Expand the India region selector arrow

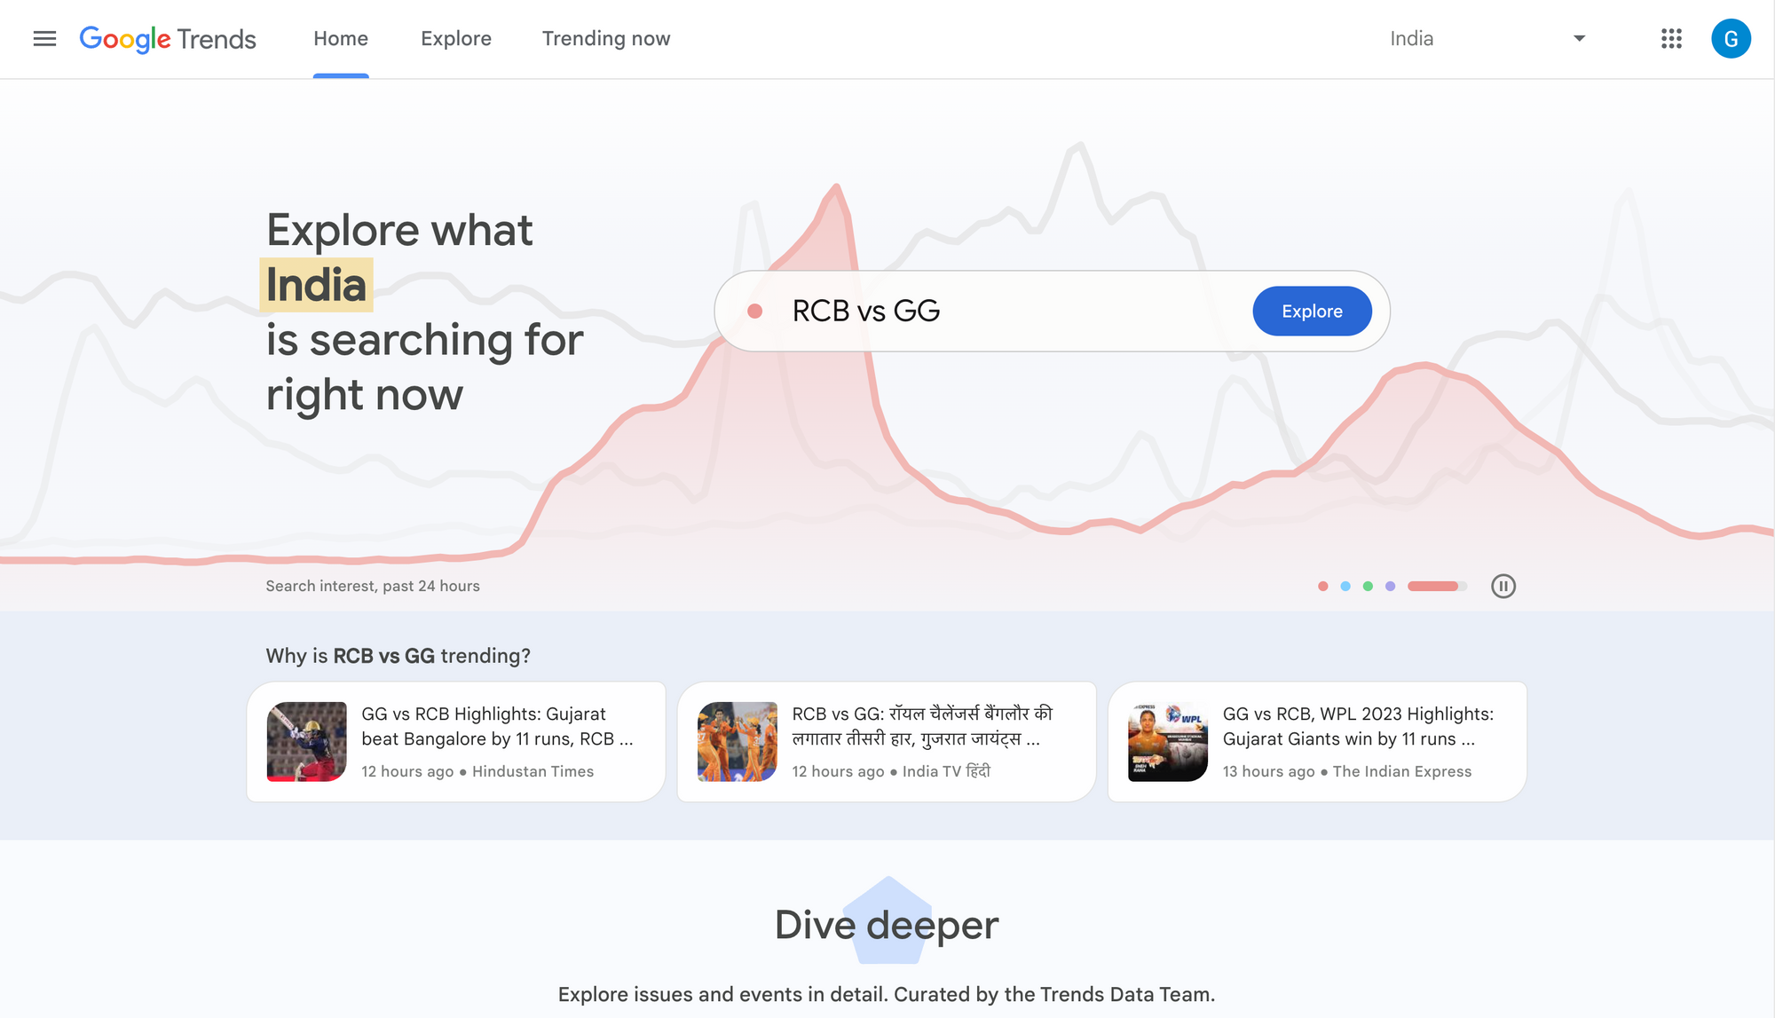(x=1580, y=39)
